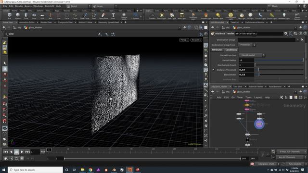The height and width of the screenshot is (173, 308).
Task: Select the L-System shelf tool
Action: tap(135, 16)
